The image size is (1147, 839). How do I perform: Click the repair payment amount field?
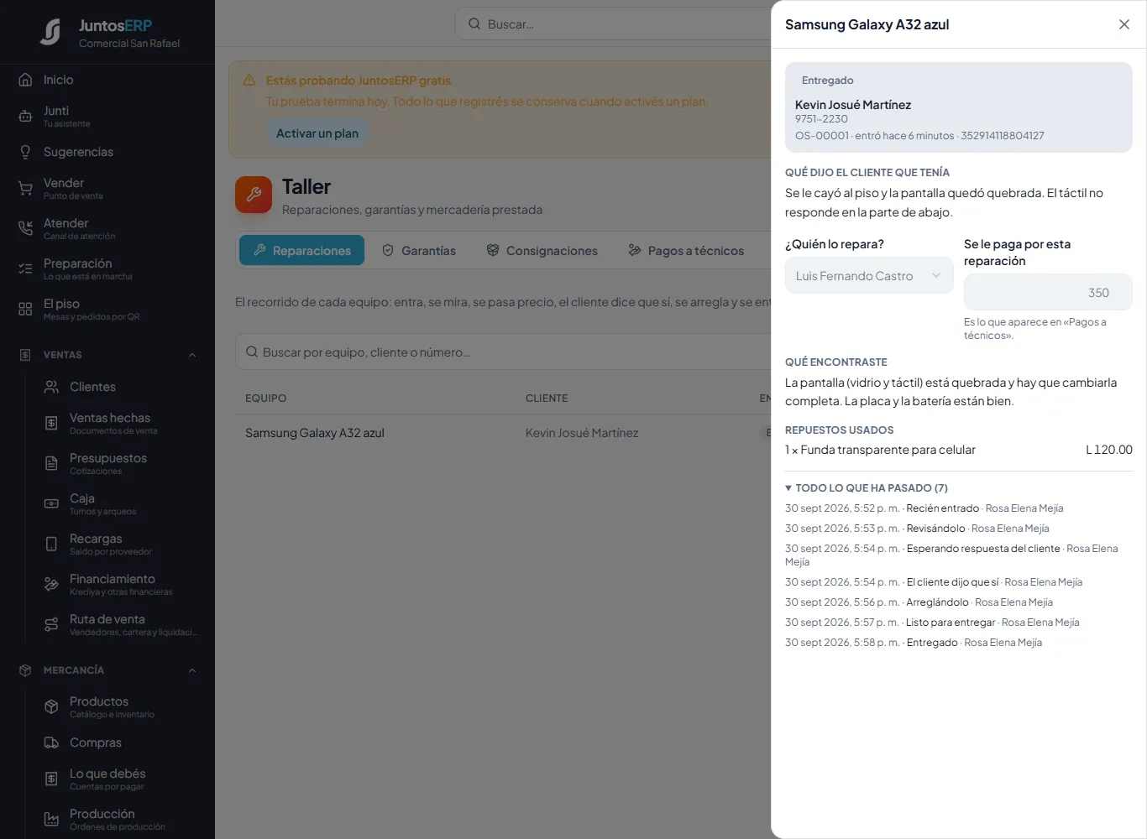[1048, 292]
